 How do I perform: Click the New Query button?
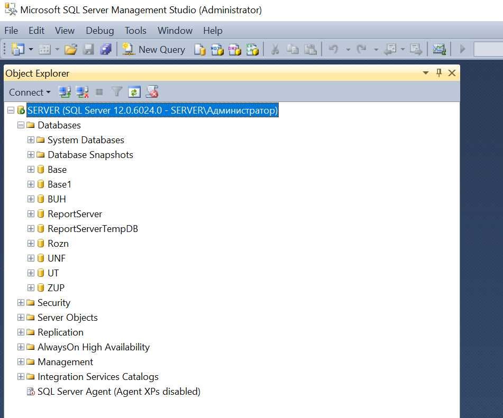coord(154,49)
